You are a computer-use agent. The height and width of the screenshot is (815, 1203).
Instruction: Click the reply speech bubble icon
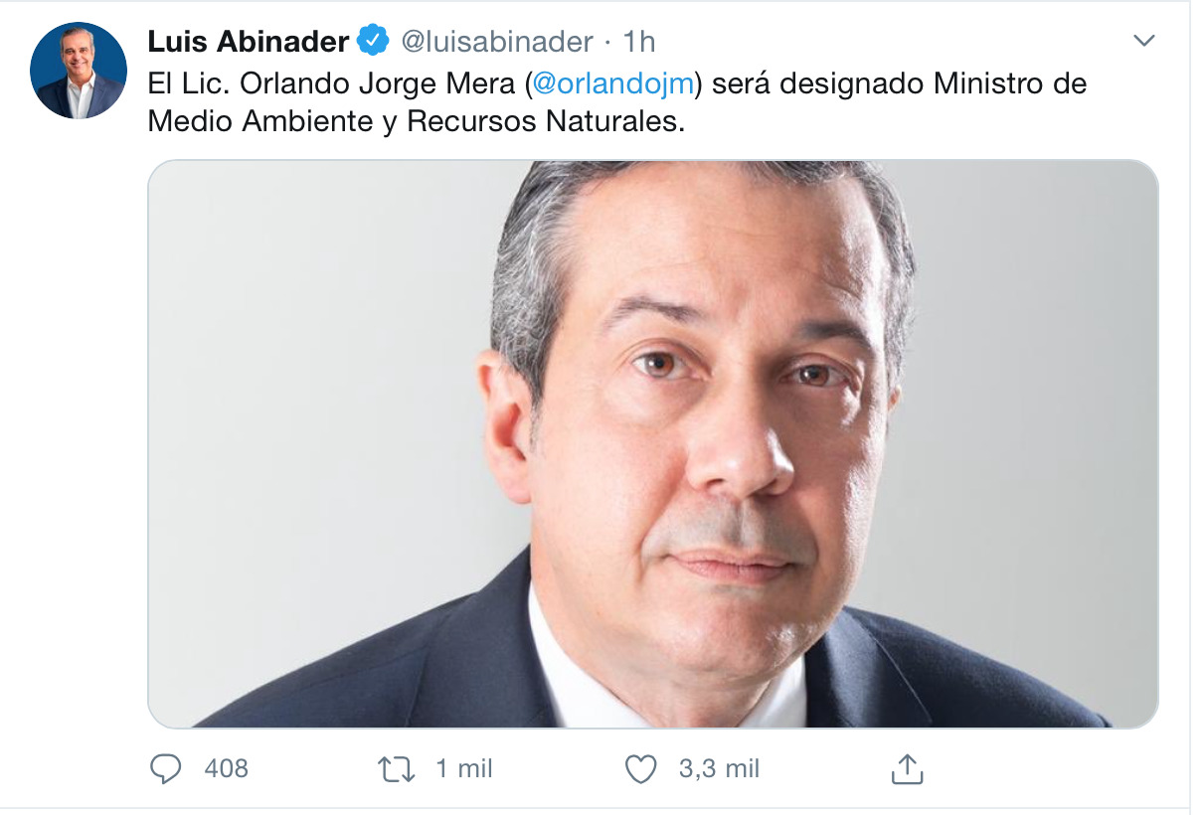pyautogui.click(x=165, y=768)
